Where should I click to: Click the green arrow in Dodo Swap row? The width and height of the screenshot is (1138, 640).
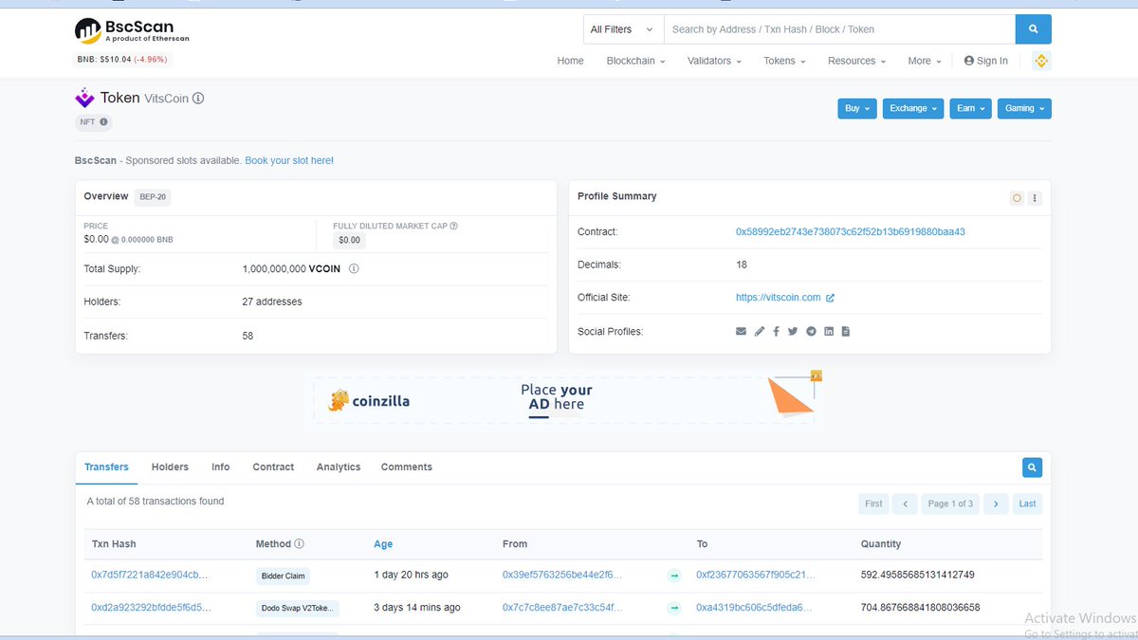click(674, 608)
